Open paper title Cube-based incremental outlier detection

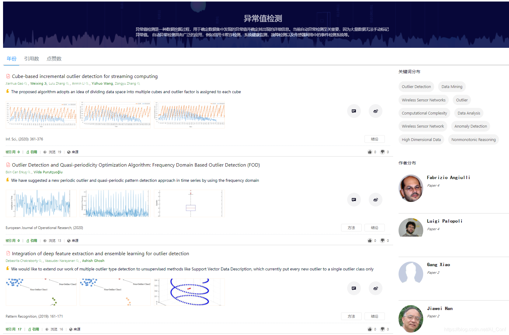[x=85, y=76]
